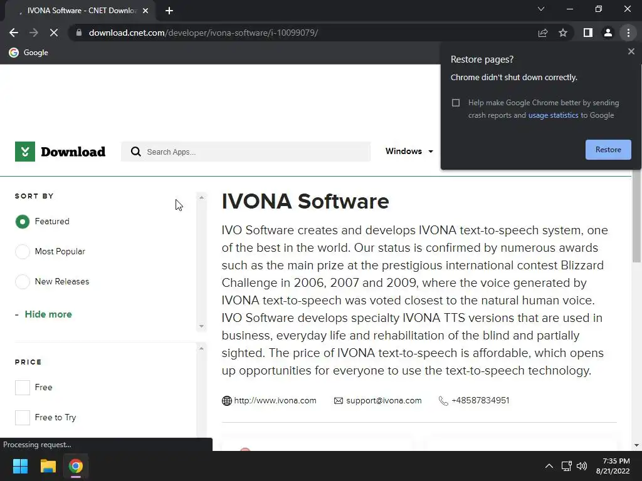Sort by New Releases
Screen dimensions: 642x481
point(23,282)
